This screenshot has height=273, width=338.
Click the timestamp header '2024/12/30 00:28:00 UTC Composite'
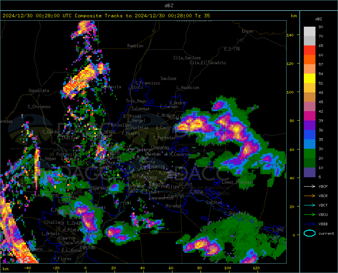(52, 16)
